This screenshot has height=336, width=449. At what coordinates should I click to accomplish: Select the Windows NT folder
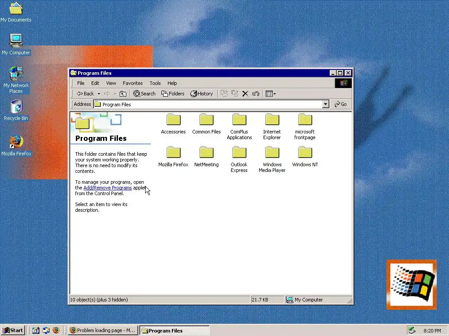pos(305,157)
